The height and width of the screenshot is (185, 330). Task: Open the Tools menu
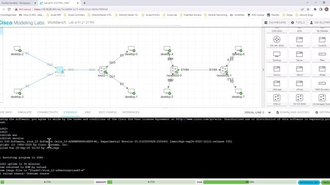point(298,23)
